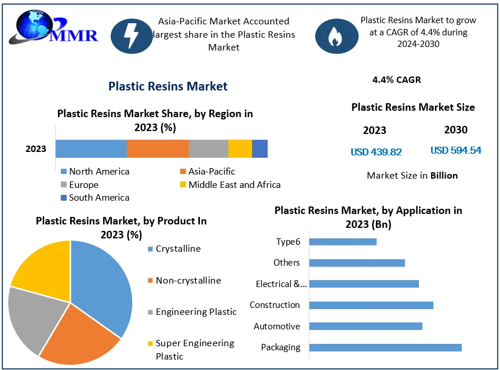Click the Packaging bar in application chart
This screenshot has width=500, height=370.
(x=385, y=347)
